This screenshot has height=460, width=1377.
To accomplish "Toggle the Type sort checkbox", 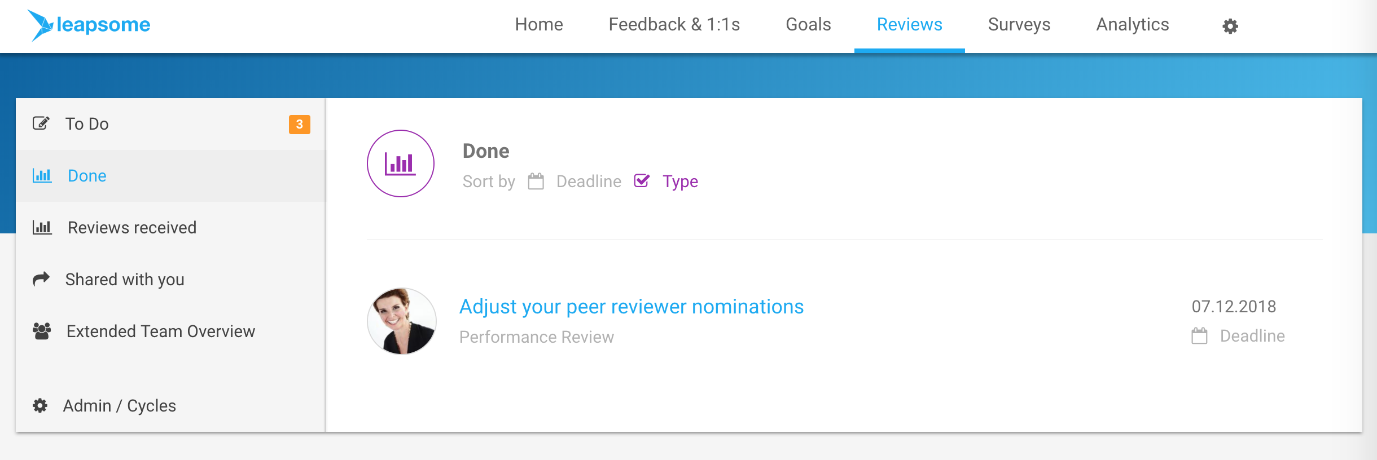I will pyautogui.click(x=642, y=181).
